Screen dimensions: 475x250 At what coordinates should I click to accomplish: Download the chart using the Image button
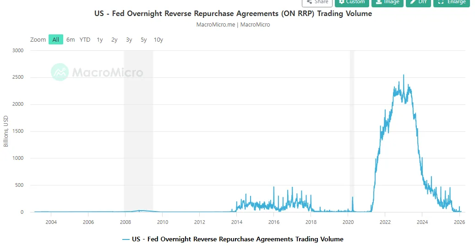pyautogui.click(x=387, y=2)
